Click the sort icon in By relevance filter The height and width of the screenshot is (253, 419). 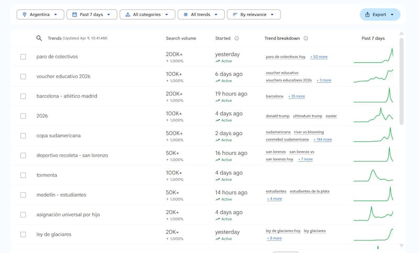tap(235, 15)
